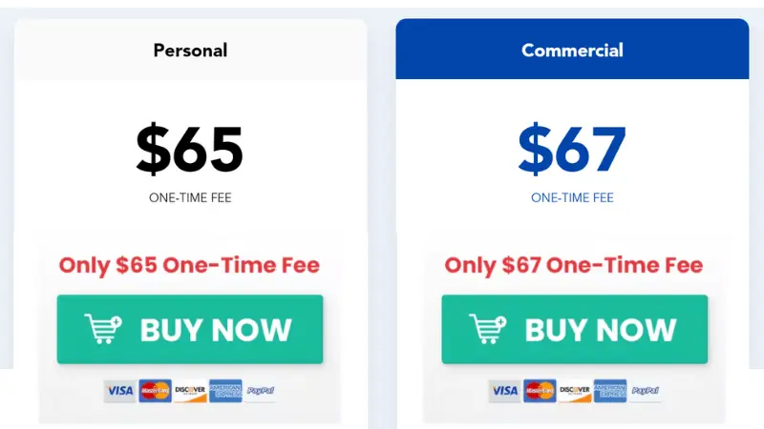
Task: Click the PayPal icon under Commercial plan
Action: [646, 391]
